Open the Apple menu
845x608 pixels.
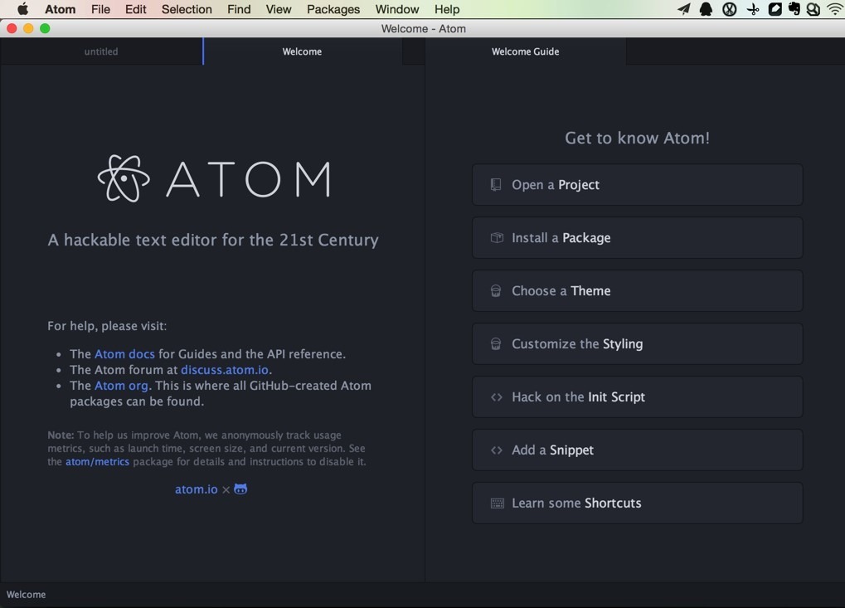tap(22, 9)
